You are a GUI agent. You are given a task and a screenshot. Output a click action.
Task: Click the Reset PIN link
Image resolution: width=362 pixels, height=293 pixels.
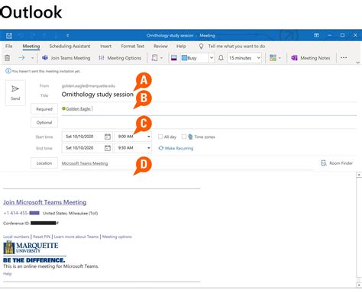[x=42, y=237]
